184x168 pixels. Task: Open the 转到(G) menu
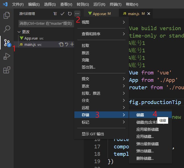83,4
